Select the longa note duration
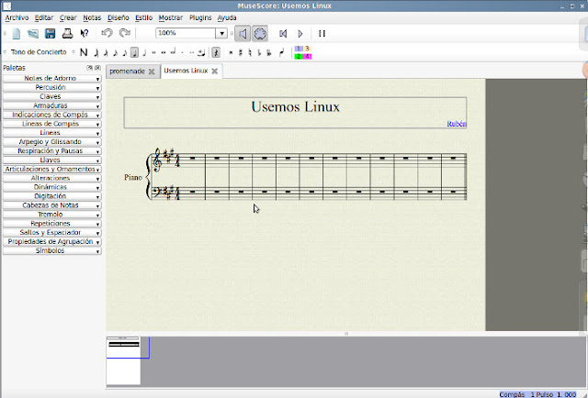 (x=173, y=52)
